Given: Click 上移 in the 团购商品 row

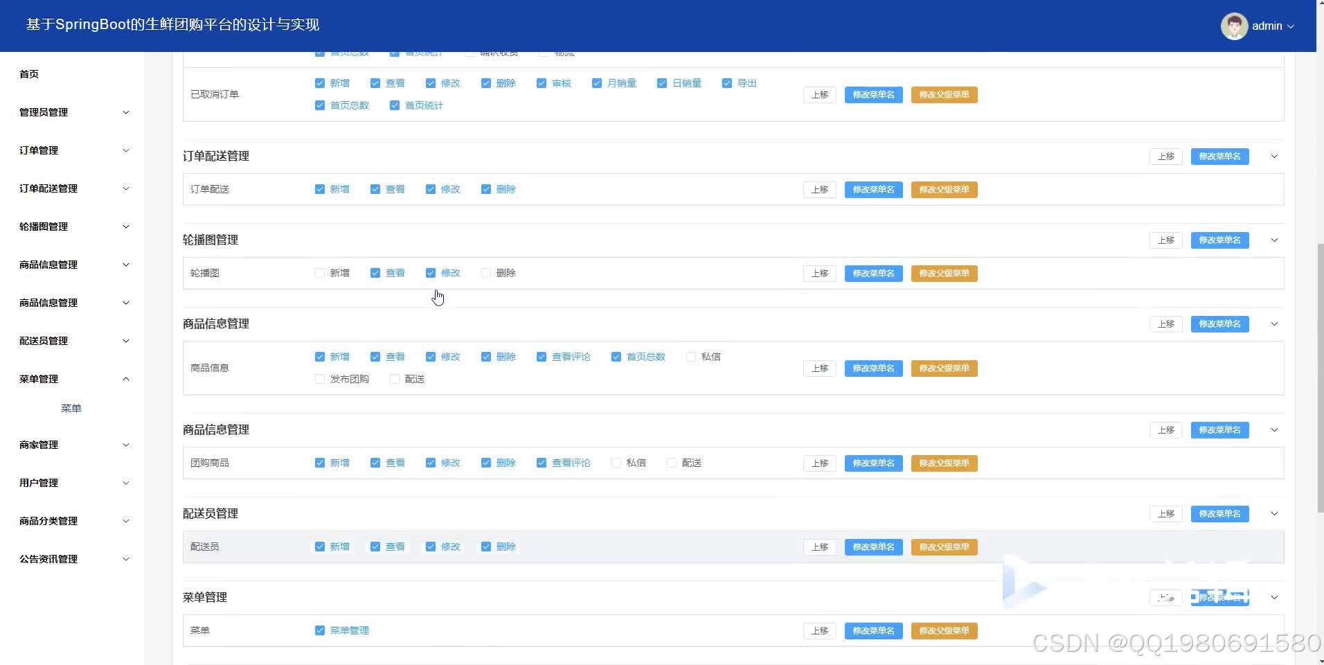Looking at the screenshot, I should pyautogui.click(x=820, y=463).
